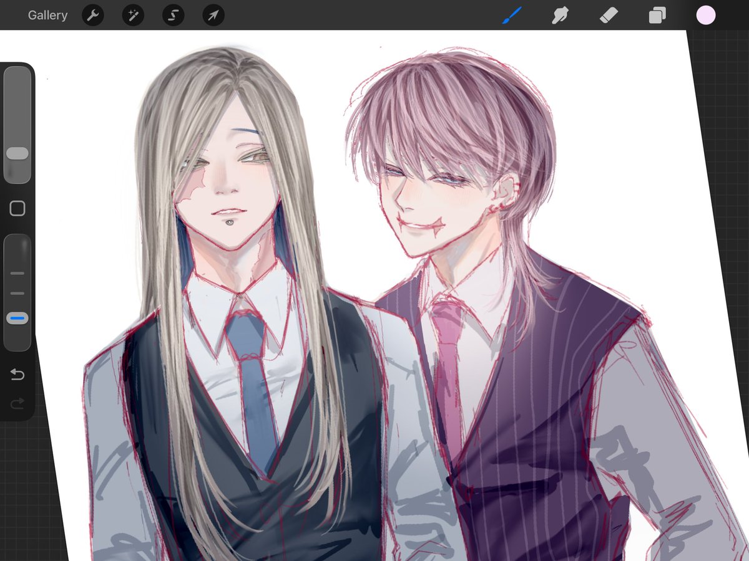Open the active color picker swatch
Viewport: 749px width, 561px height.
(706, 15)
